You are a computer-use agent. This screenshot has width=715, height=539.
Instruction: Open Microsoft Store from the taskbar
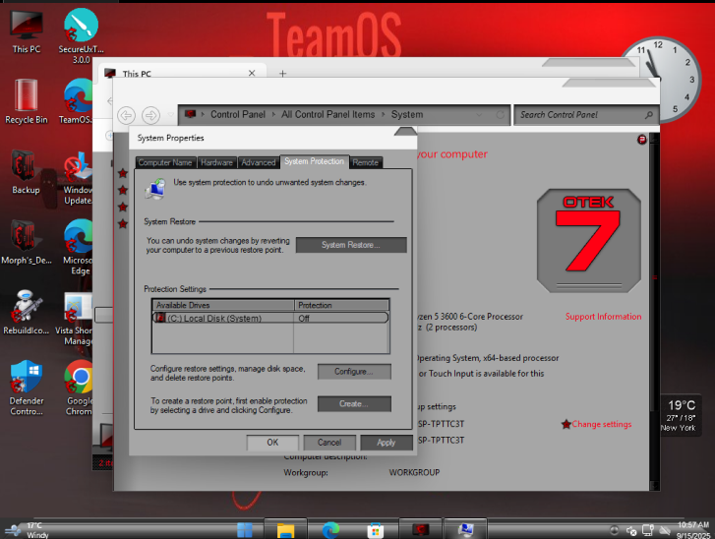(x=376, y=530)
